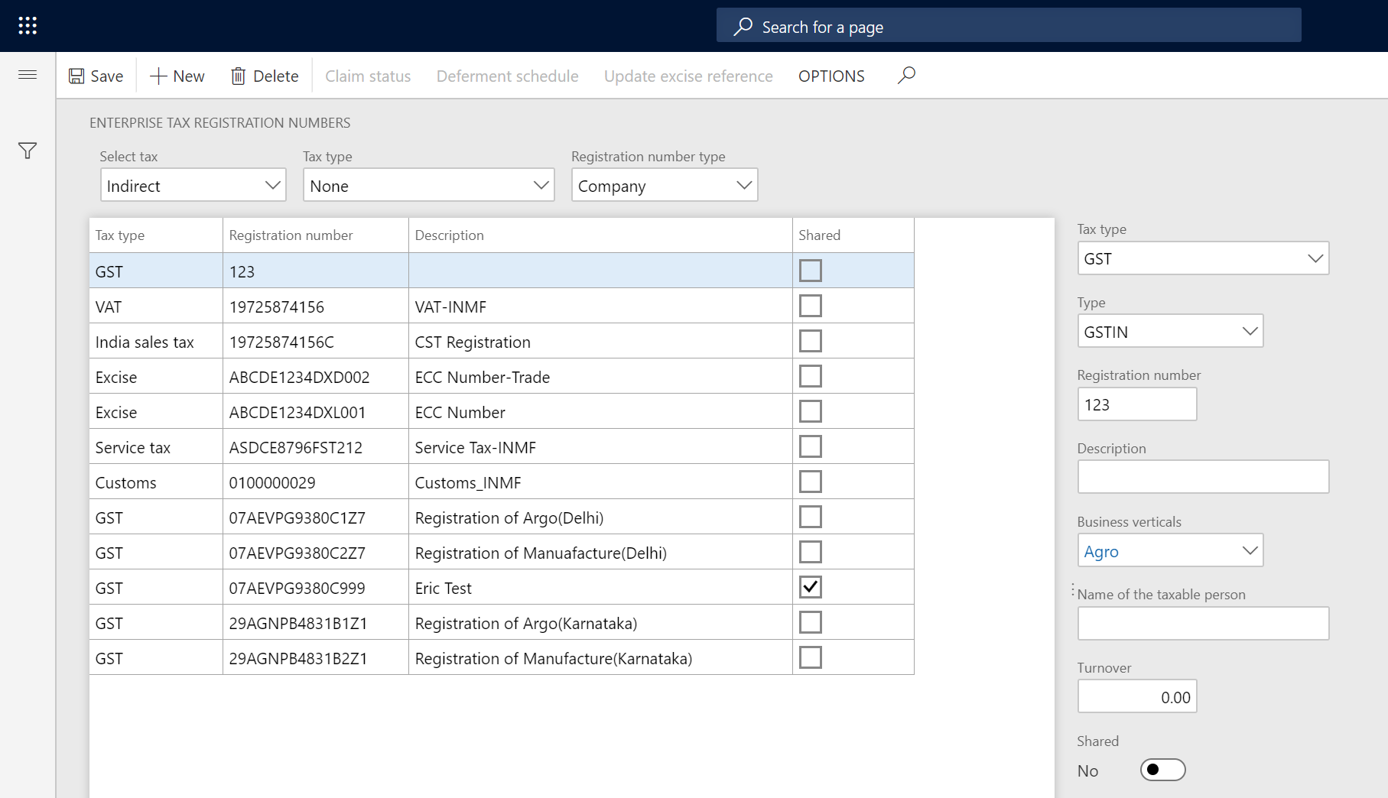
Task: Click the Registration number input showing 123
Action: pyautogui.click(x=1137, y=404)
